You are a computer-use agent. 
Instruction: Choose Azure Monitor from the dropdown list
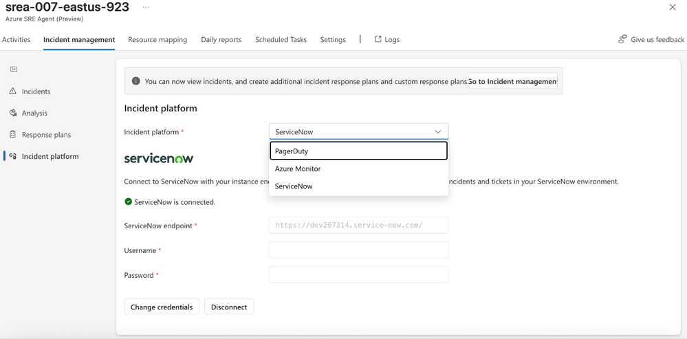coord(358,168)
